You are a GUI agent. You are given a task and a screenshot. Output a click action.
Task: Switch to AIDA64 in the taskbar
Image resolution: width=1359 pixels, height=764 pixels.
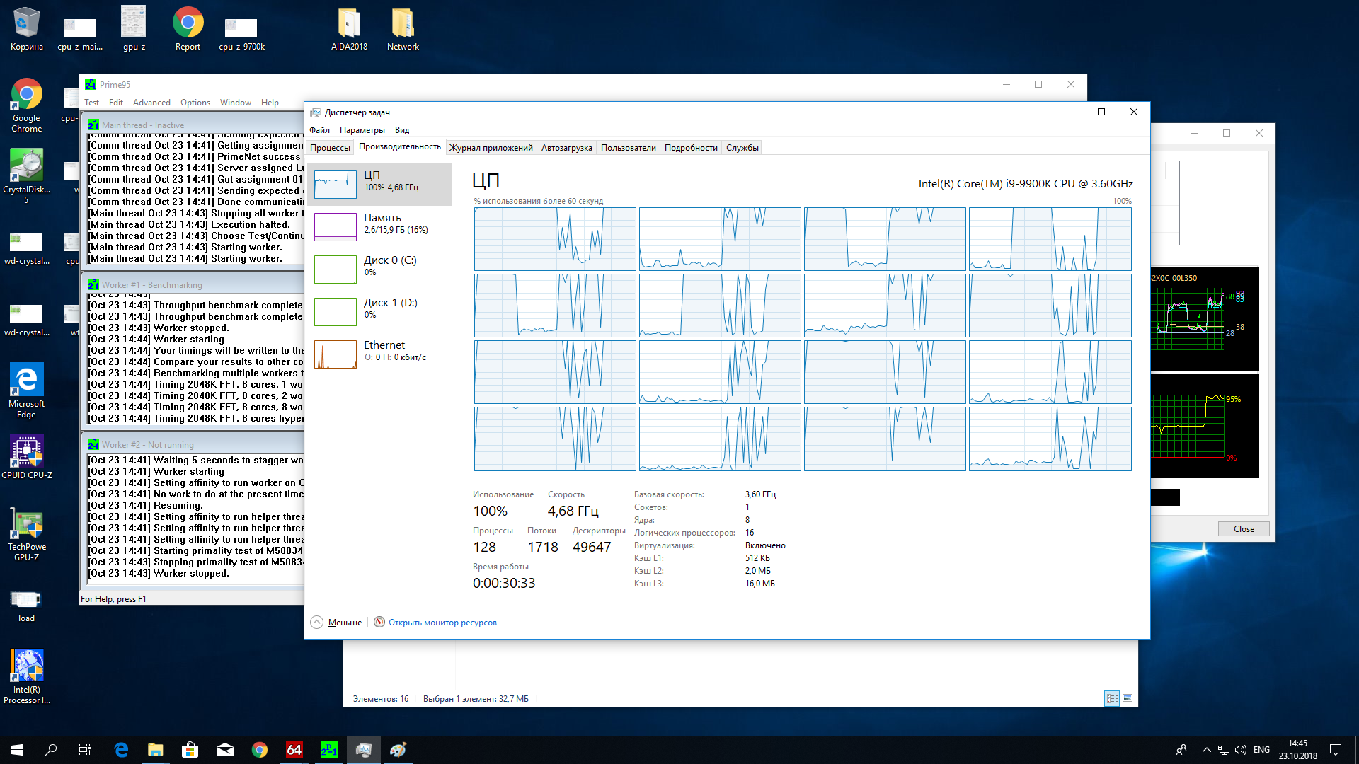[294, 750]
